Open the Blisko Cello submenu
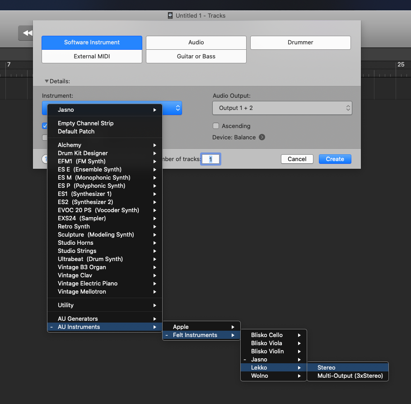The width and height of the screenshot is (411, 404). pyautogui.click(x=274, y=335)
